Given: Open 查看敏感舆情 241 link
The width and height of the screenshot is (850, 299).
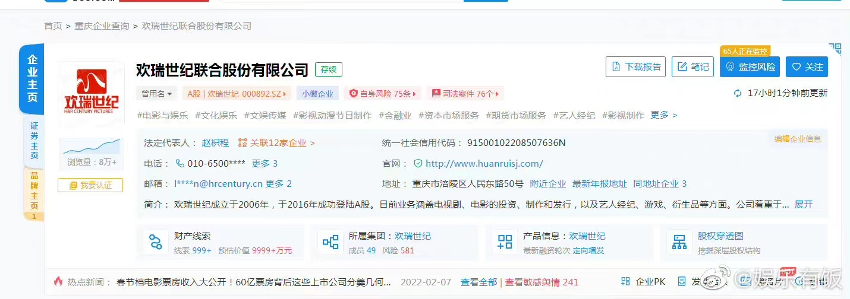Looking at the screenshot, I should (x=542, y=282).
